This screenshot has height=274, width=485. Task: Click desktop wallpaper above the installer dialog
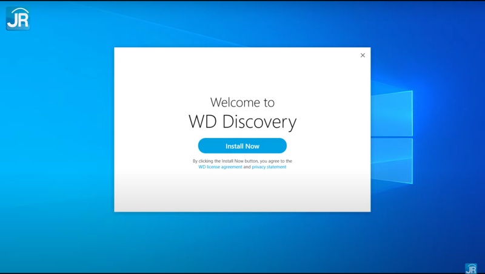pyautogui.click(x=242, y=24)
